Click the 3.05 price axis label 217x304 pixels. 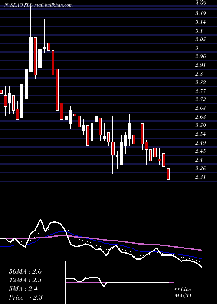(201, 40)
